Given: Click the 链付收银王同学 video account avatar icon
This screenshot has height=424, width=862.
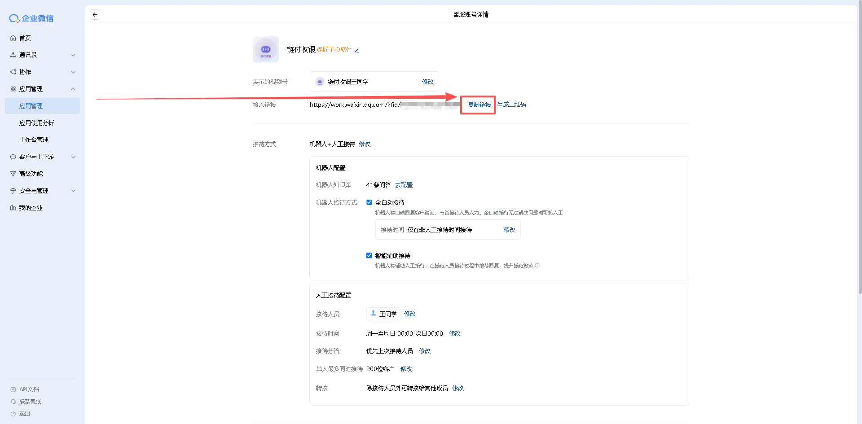Looking at the screenshot, I should pos(320,82).
